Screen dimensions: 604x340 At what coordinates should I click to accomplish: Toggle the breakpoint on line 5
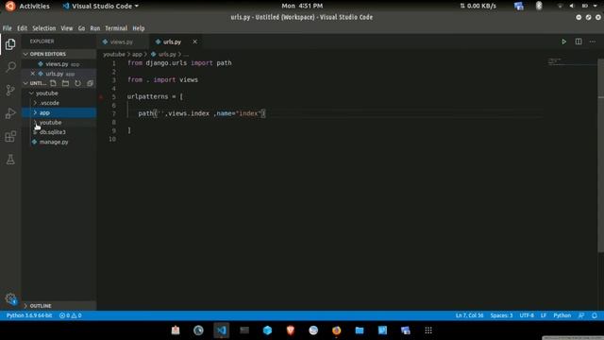101,96
